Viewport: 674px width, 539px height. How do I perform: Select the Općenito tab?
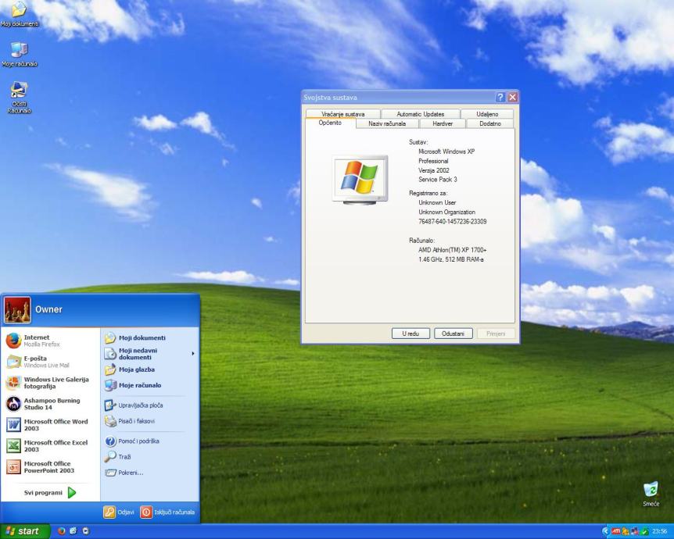point(330,123)
